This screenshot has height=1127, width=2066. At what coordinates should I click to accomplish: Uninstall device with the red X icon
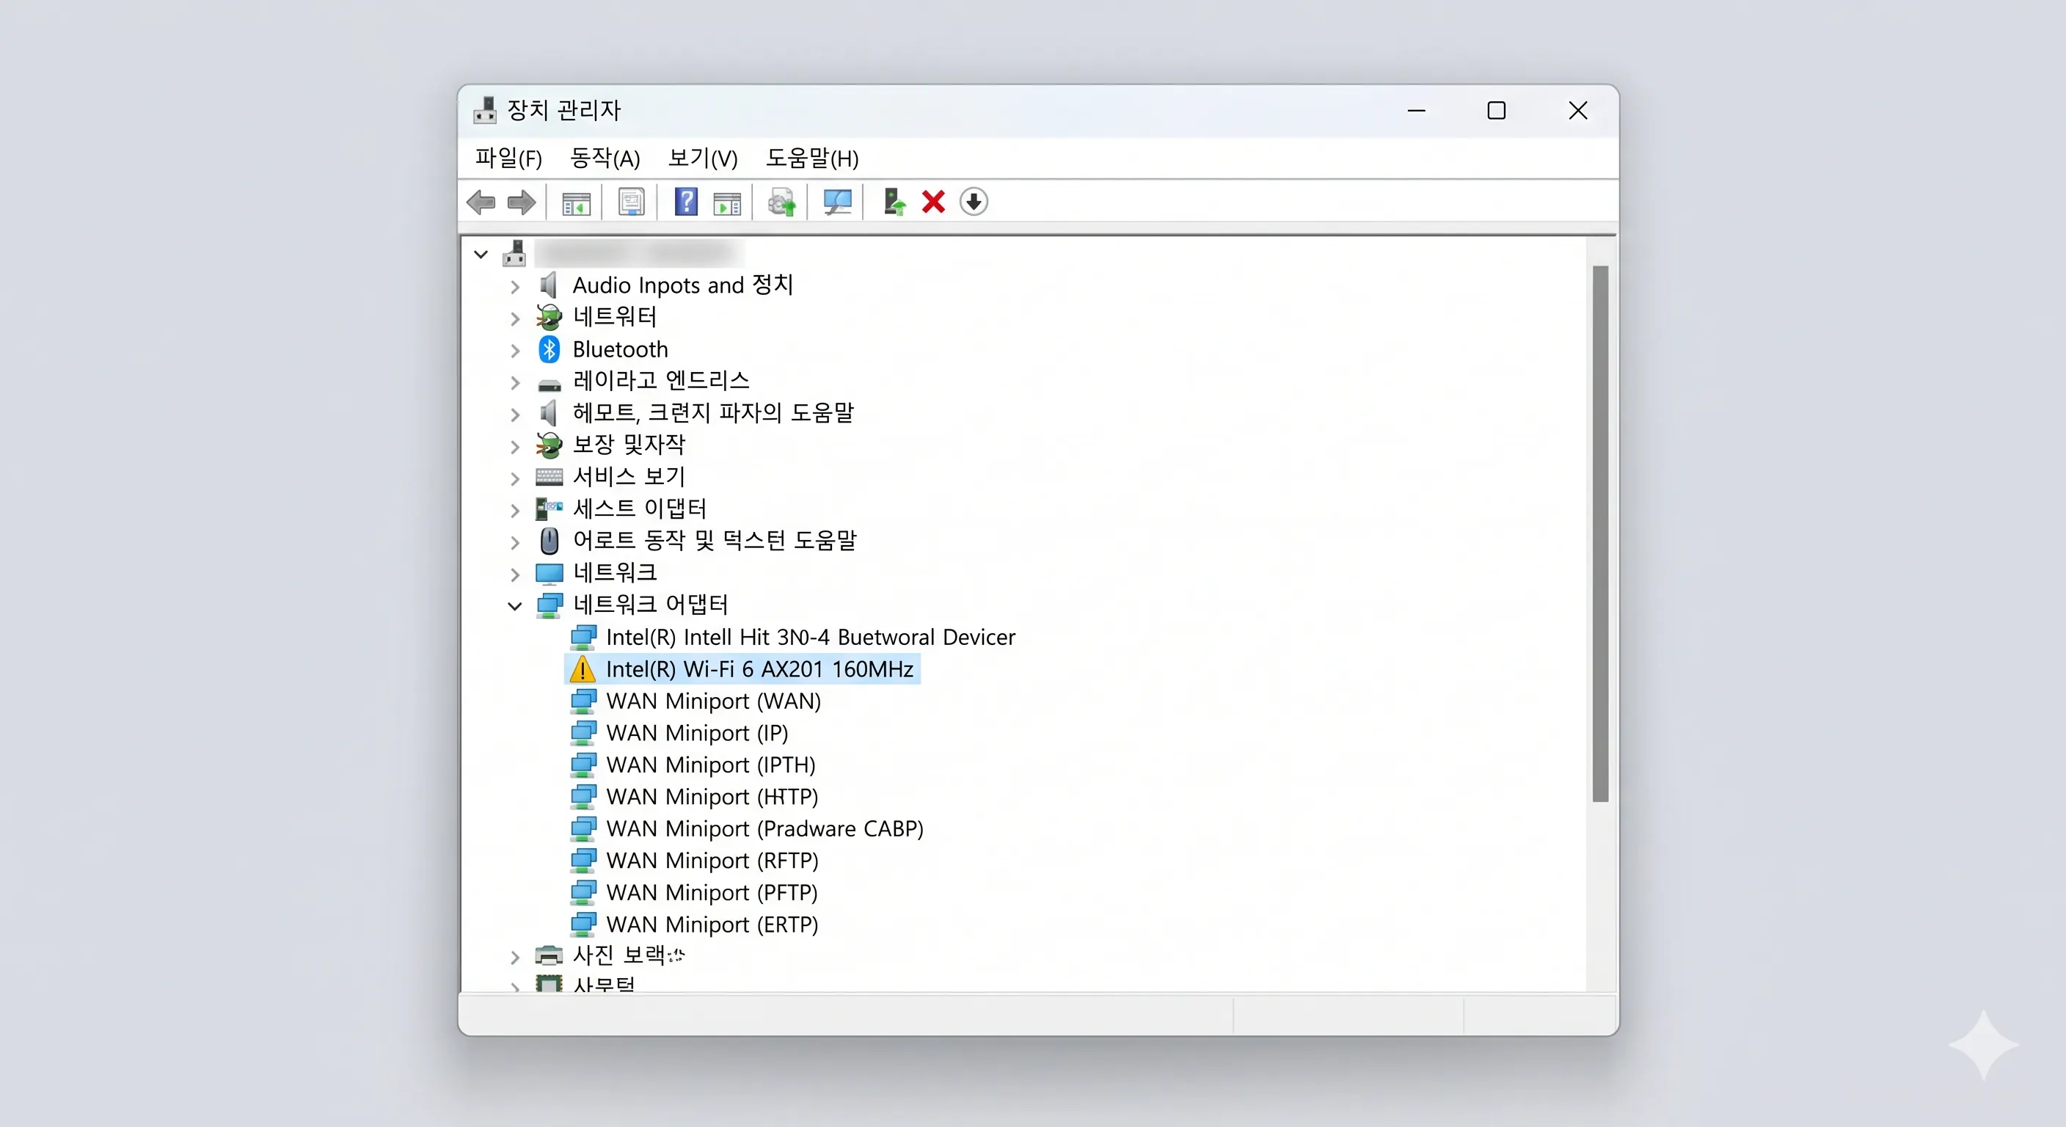click(933, 202)
